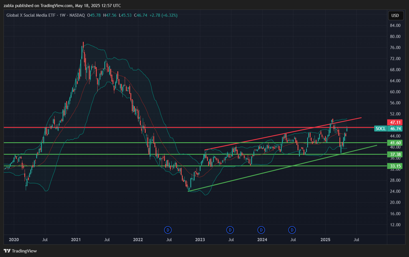The width and height of the screenshot is (409, 257).
Task: Click the dividend marker near January 2024
Action: click(261, 230)
